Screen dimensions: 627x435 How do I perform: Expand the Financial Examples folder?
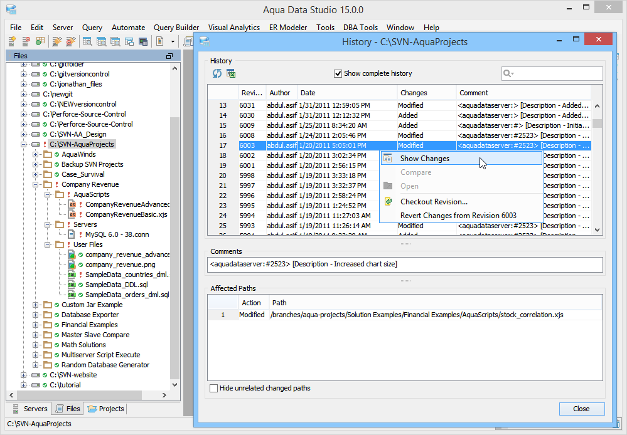click(35, 325)
